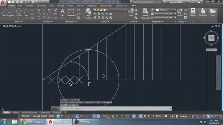223x125 pixels.
Task: Expand the Draw panel
Action: [x=18, y=22]
